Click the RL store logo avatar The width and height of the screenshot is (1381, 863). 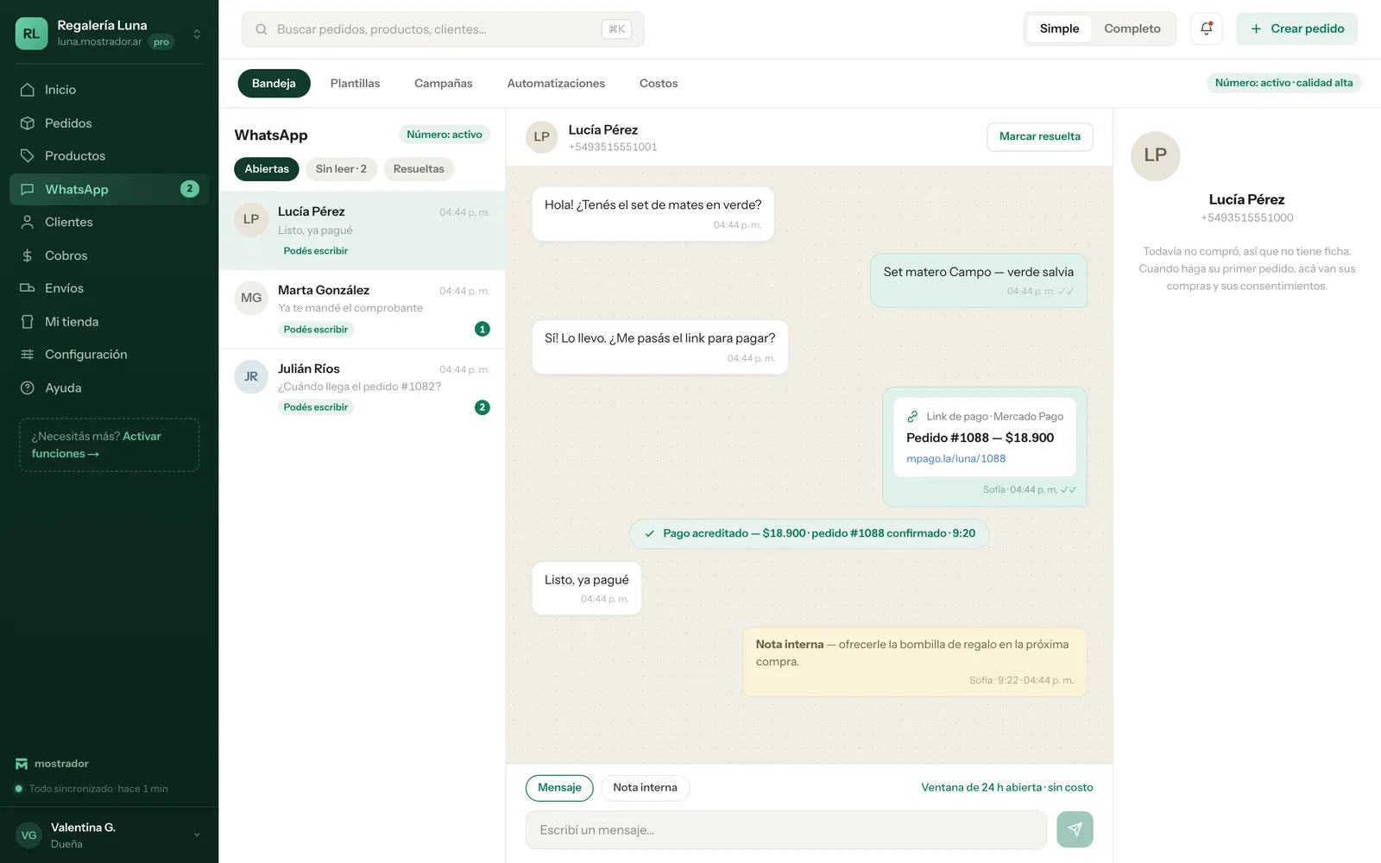31,34
